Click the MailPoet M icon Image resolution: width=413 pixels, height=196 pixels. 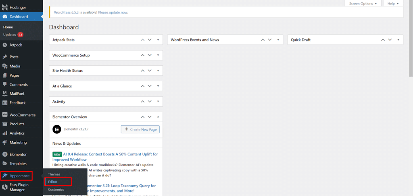[5, 94]
